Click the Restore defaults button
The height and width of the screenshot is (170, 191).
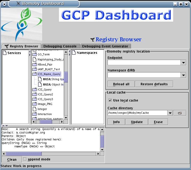pyautogui.click(x=154, y=84)
